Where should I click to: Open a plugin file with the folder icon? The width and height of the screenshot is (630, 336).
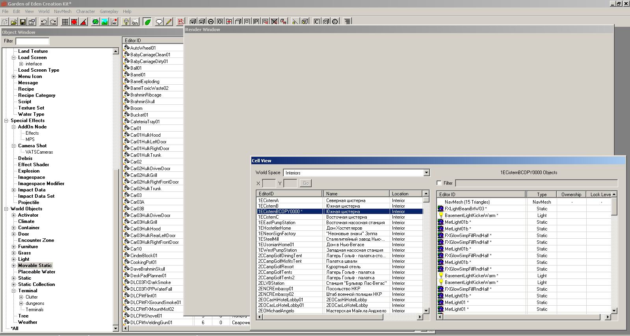coord(14,22)
